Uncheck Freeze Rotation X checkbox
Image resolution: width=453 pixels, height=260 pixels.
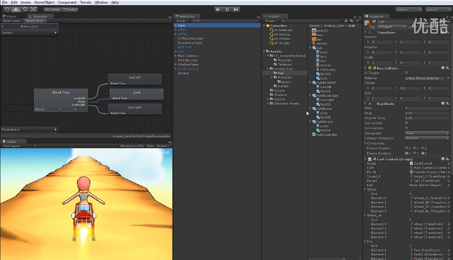click(406, 153)
